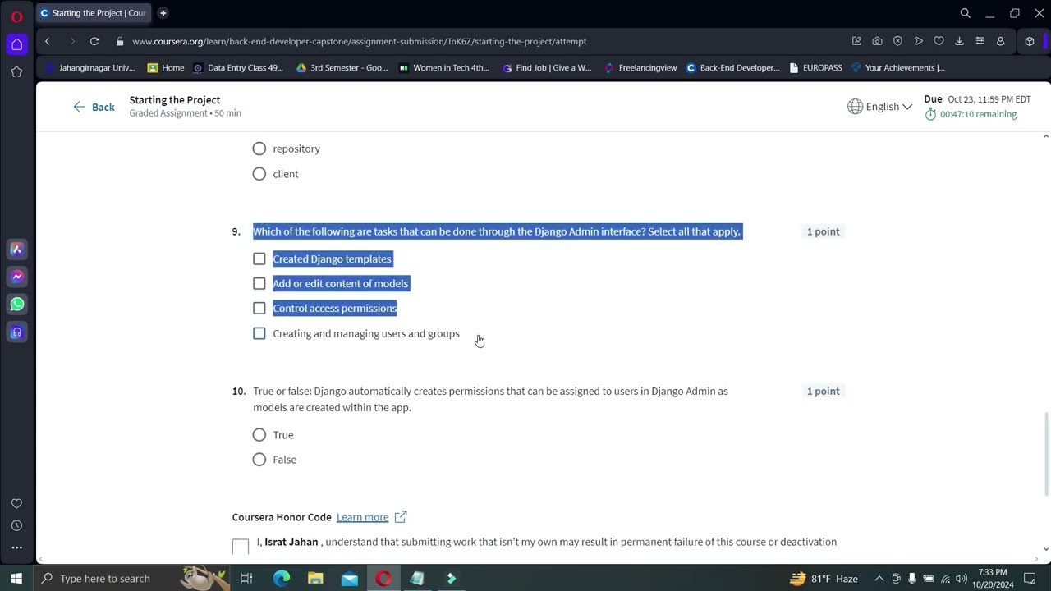The height and width of the screenshot is (591, 1051).
Task: Click Opera home start page sidebar icon
Action: pos(16,44)
